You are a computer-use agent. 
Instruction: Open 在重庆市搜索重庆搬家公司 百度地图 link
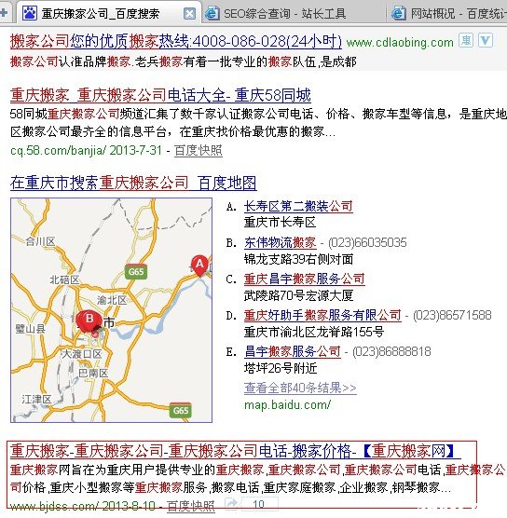(x=133, y=183)
